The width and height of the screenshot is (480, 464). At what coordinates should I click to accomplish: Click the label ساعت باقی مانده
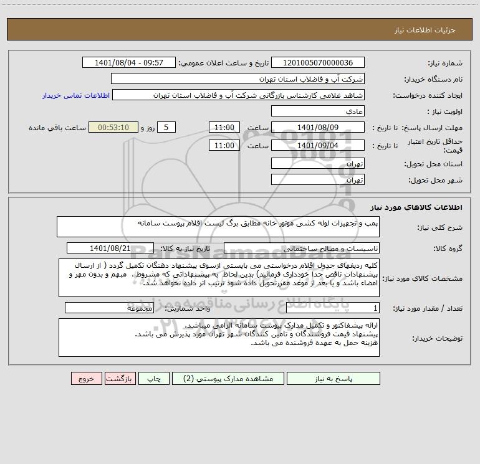coord(57,128)
